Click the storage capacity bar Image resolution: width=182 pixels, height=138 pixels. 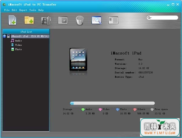coord(112,103)
